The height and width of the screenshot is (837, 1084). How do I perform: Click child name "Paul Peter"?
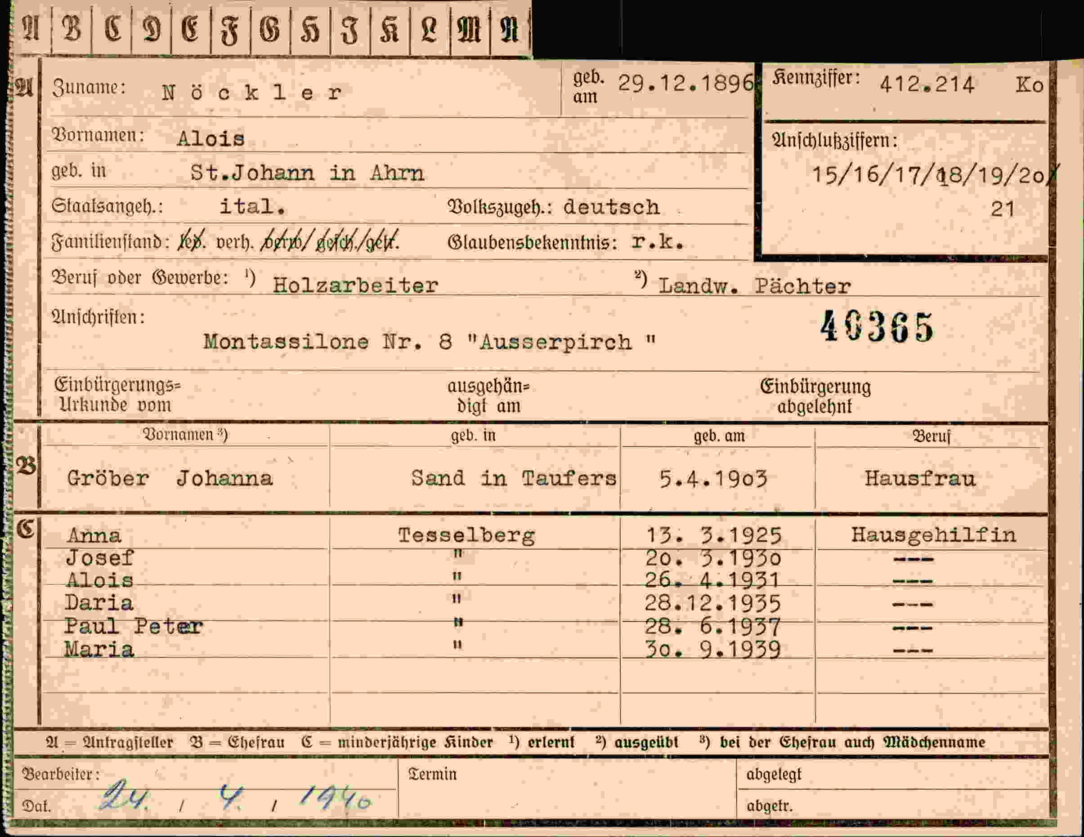click(133, 626)
